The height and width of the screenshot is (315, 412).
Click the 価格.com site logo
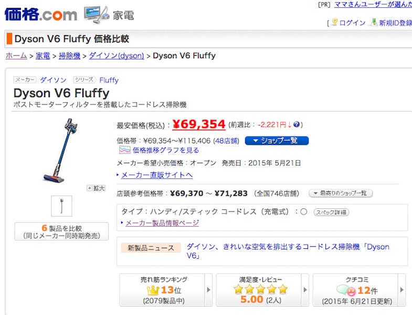[41, 14]
